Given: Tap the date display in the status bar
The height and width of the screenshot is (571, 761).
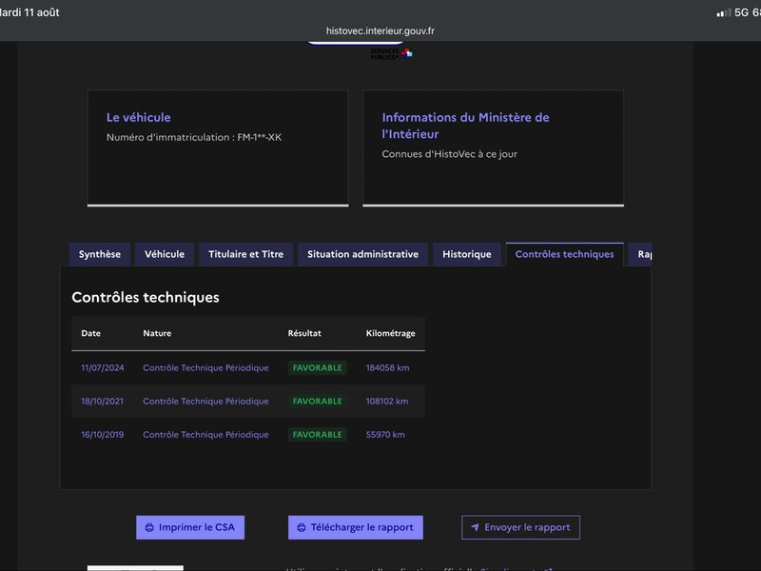Looking at the screenshot, I should point(29,12).
